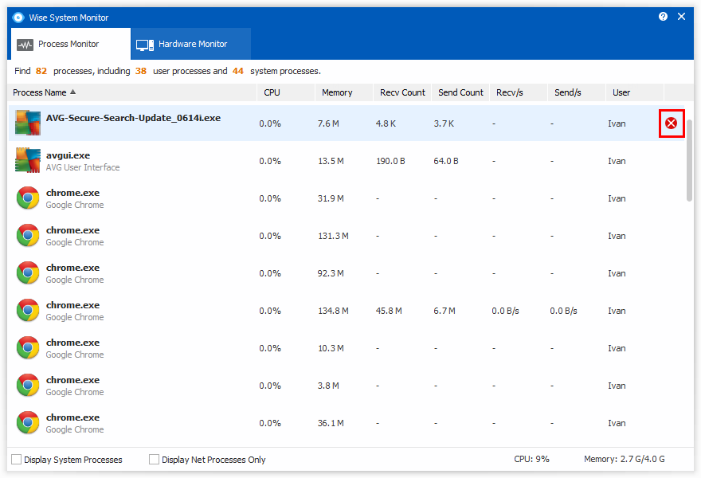Click the avgui.exe AVG icon

(x=28, y=160)
